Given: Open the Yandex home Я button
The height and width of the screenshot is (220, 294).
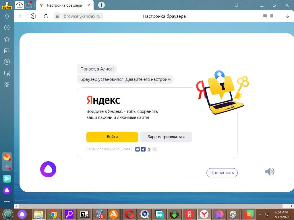Looking at the screenshot, I should coord(33,16).
